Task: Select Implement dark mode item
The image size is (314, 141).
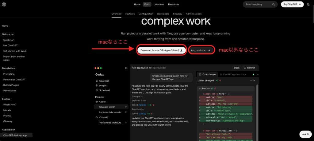Action: coord(111,112)
